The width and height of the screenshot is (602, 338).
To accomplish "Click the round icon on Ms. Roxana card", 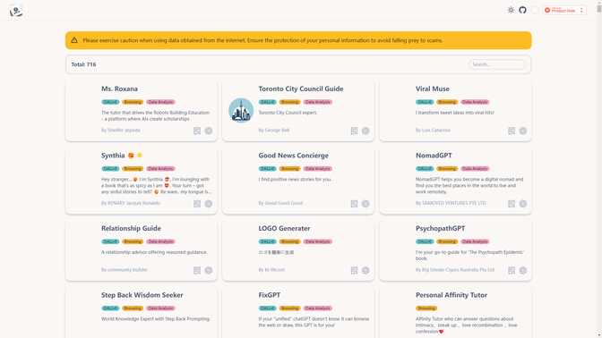I will 209,131.
